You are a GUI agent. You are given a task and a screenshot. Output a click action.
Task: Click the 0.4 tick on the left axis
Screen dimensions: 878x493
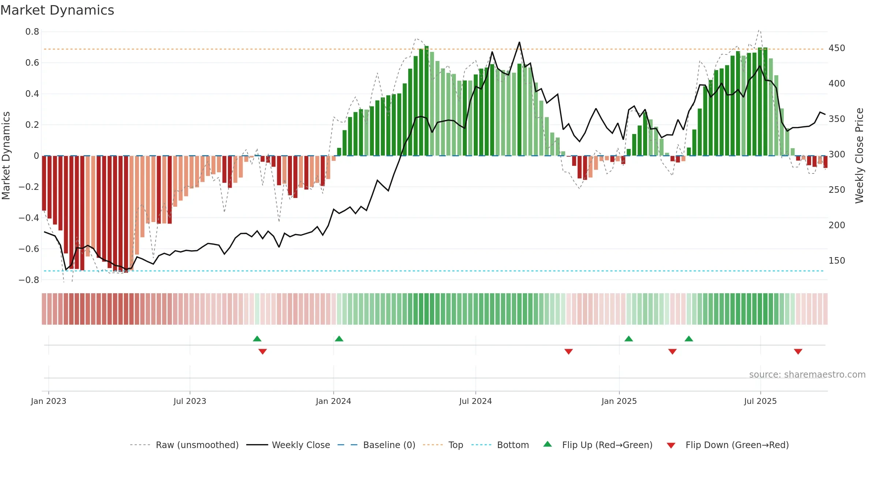32,94
